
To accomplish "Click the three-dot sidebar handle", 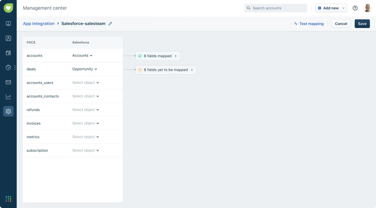I will (15, 68).
